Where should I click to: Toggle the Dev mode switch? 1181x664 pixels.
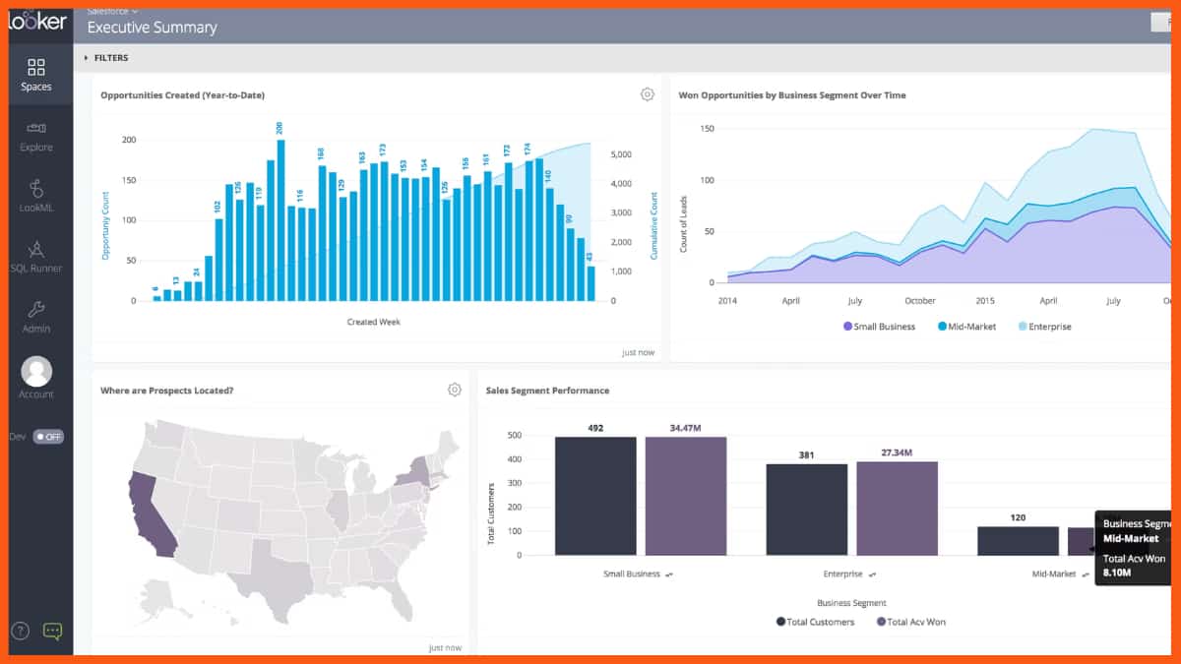(x=48, y=437)
